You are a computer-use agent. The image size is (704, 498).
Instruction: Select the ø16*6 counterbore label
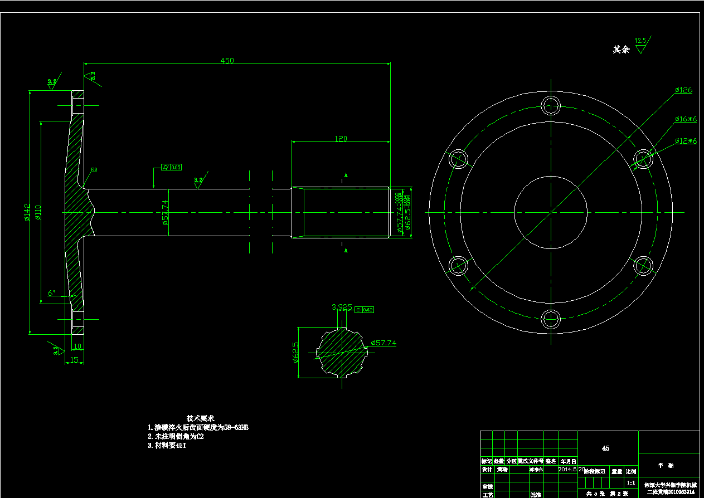click(686, 119)
